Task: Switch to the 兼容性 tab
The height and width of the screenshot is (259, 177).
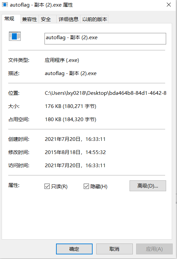Action: (29, 19)
